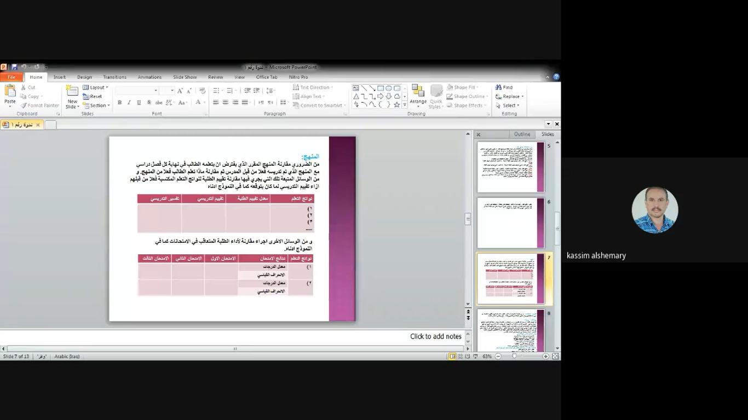Click the 63% zoom level
This screenshot has height=420, width=748.
pyautogui.click(x=487, y=357)
